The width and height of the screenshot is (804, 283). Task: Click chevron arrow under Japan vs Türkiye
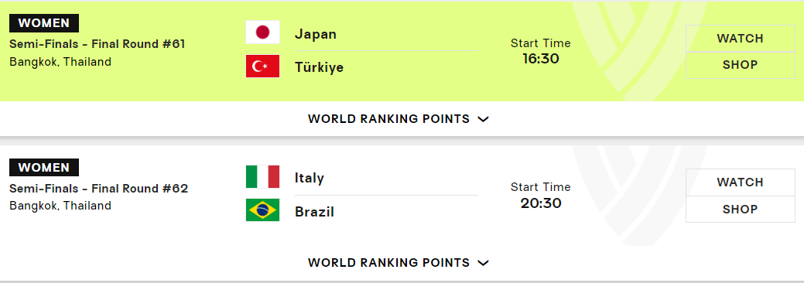tap(483, 119)
